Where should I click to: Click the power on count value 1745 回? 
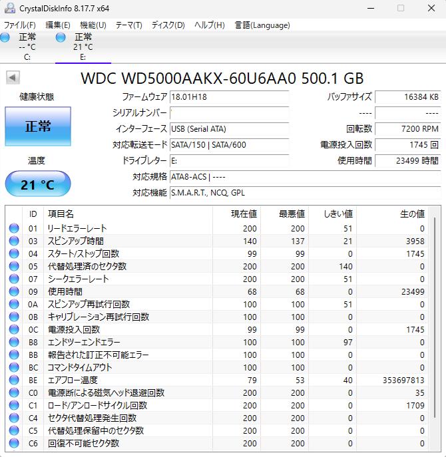click(408, 145)
